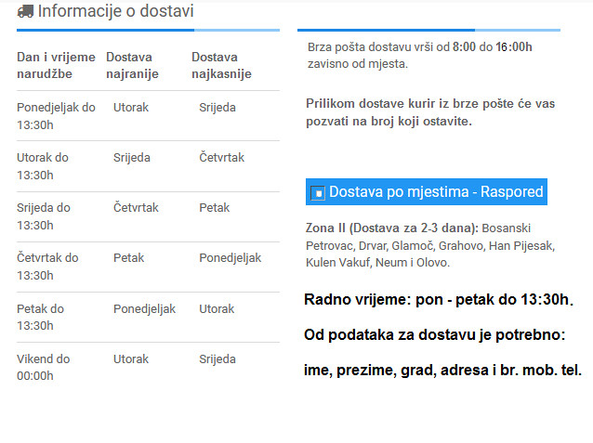The height and width of the screenshot is (443, 593).
Task: Click Utorak in the Vikend do 00:00h row
Action: [x=131, y=359]
